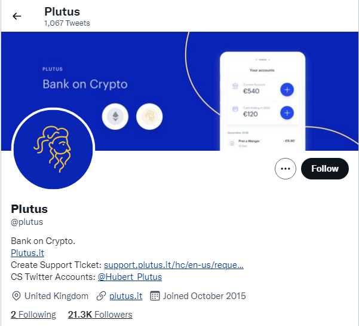
Task: Click the location pin icon
Action: coord(16,296)
